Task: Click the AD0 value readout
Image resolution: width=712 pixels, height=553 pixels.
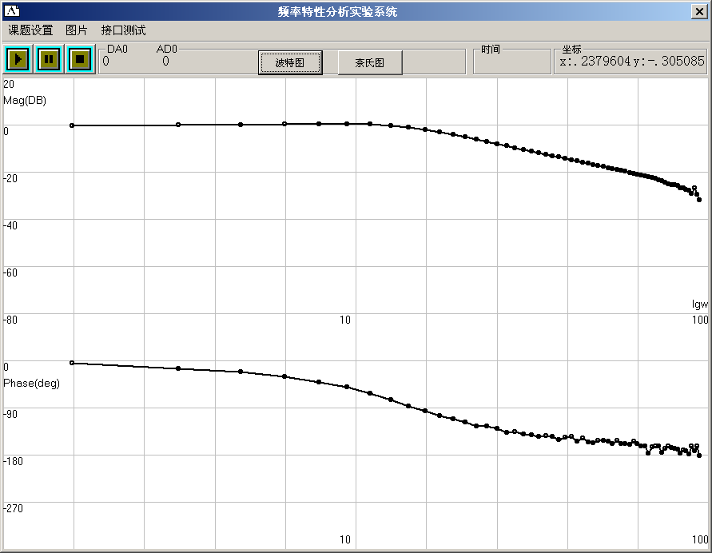Action: click(x=165, y=61)
